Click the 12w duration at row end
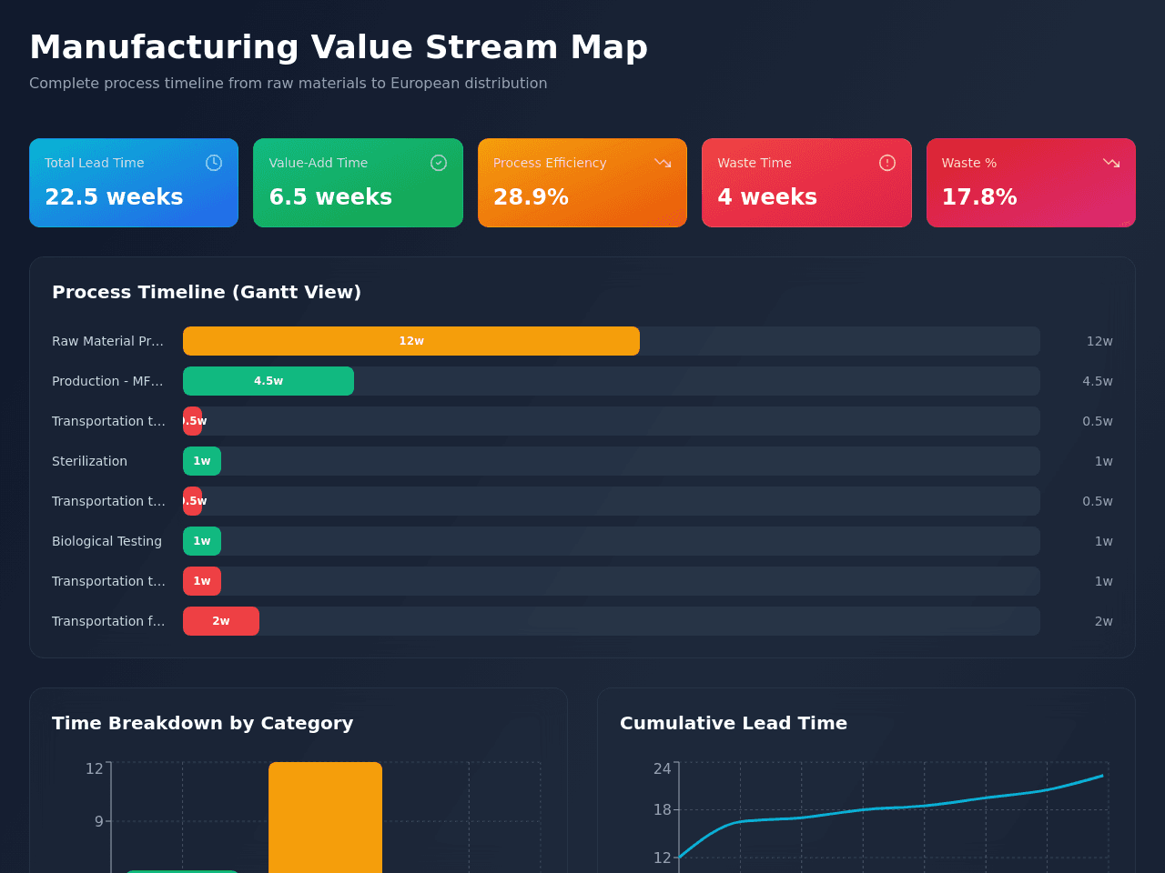The image size is (1165, 873). coord(1099,341)
